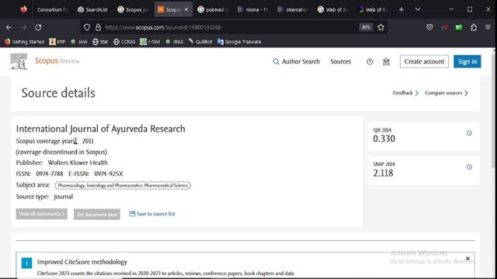497x279 pixels.
Task: Switch to the last Web of Science tab
Action: click(373, 9)
